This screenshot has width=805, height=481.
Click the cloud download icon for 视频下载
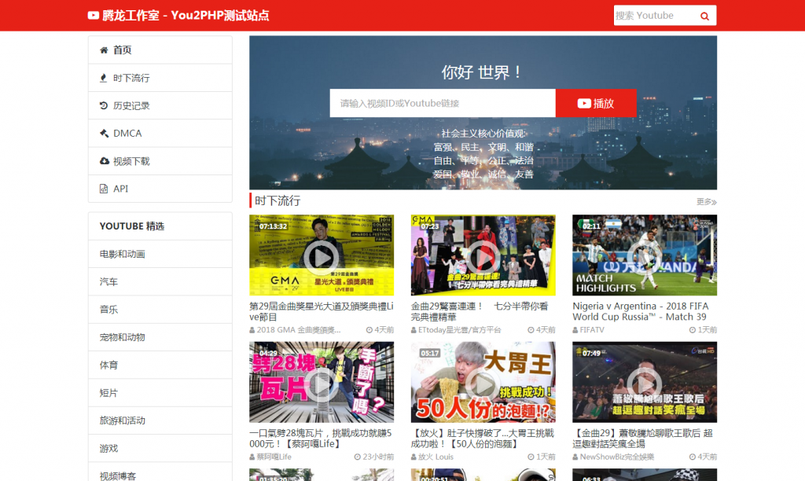click(x=103, y=160)
